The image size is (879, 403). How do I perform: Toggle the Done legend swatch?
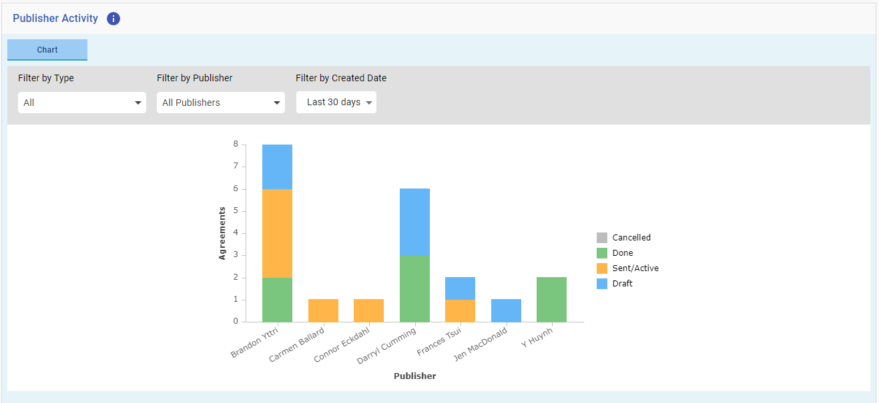click(x=602, y=253)
